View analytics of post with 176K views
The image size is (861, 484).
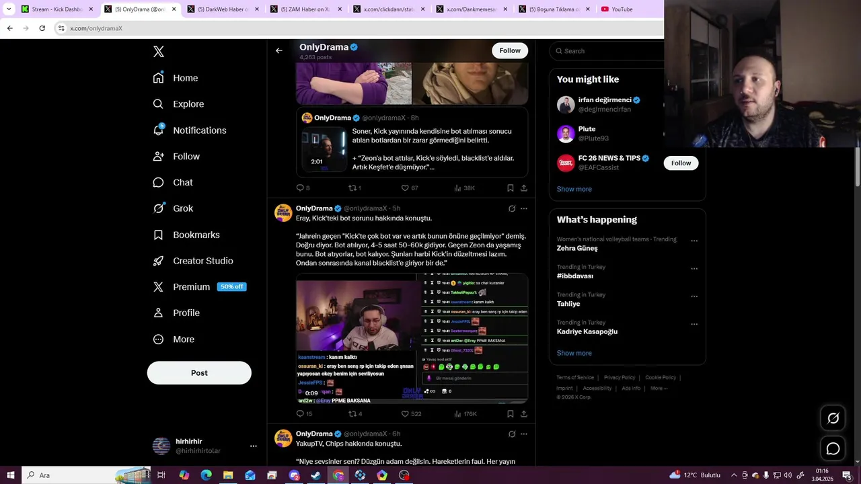pyautogui.click(x=465, y=414)
